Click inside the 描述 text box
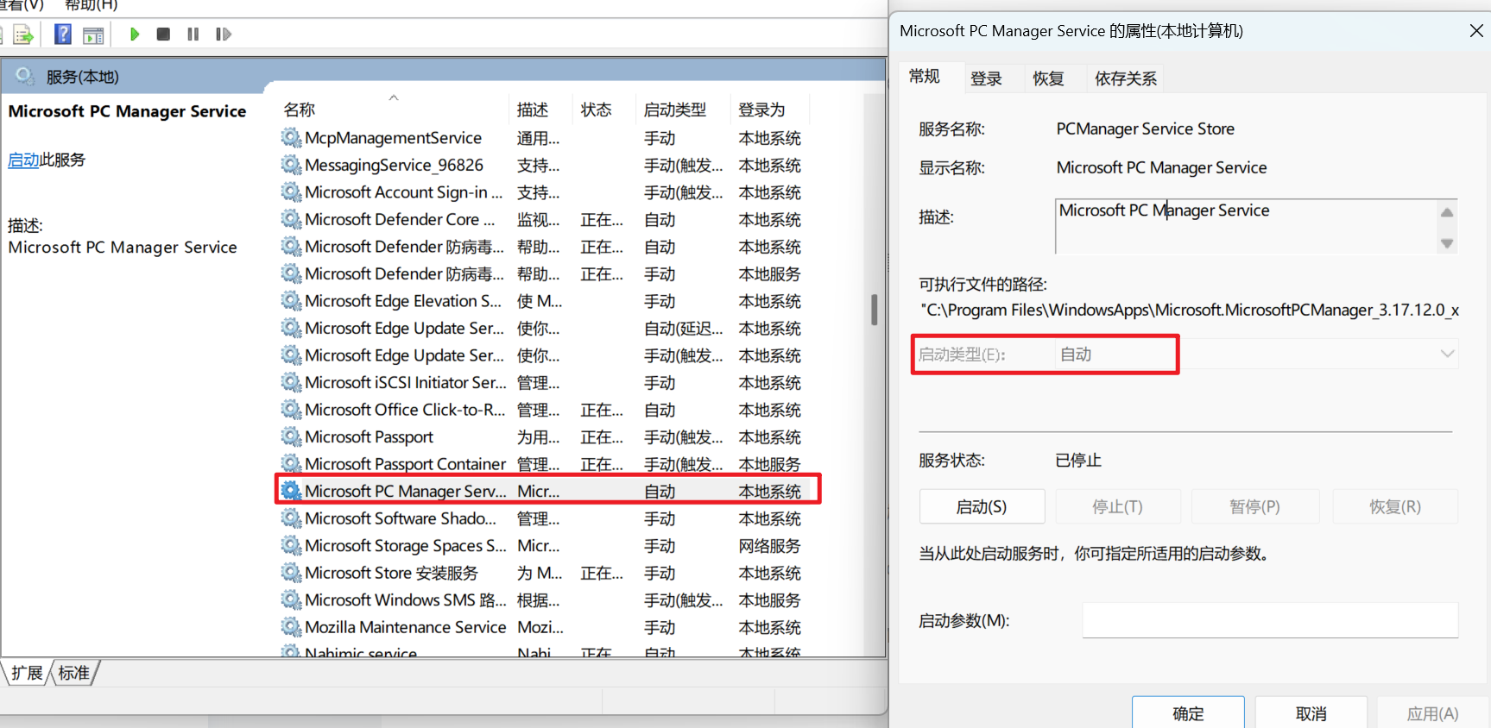Viewport: 1491px width, 728px height. point(1245,226)
